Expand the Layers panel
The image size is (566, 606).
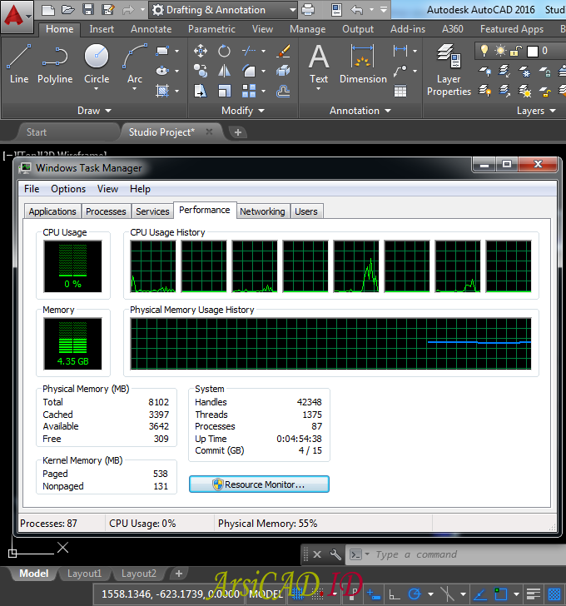click(536, 111)
